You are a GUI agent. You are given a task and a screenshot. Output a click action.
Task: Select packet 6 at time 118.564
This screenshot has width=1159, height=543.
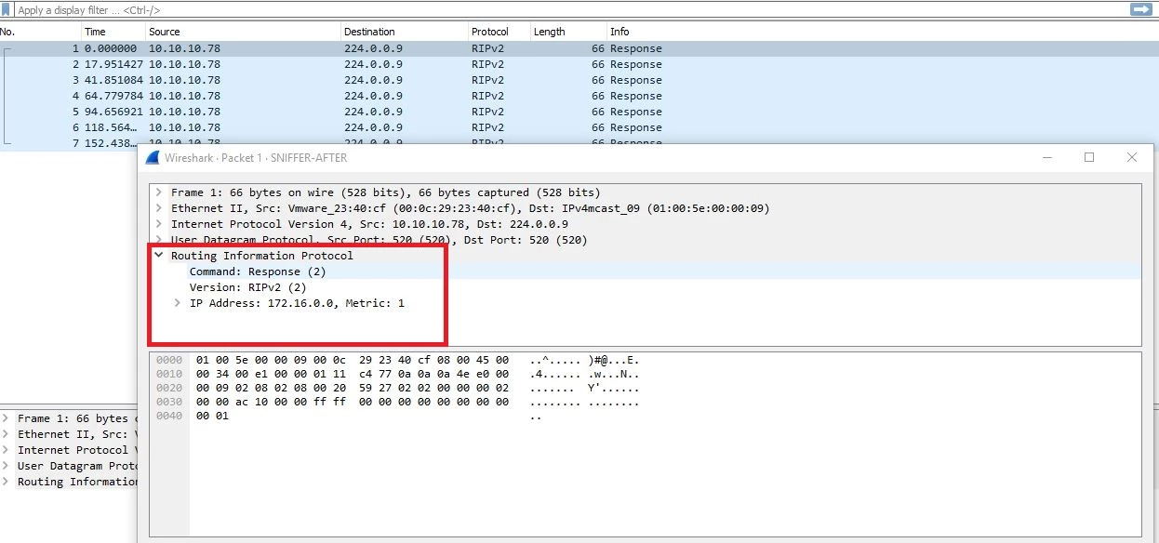tap(579, 127)
